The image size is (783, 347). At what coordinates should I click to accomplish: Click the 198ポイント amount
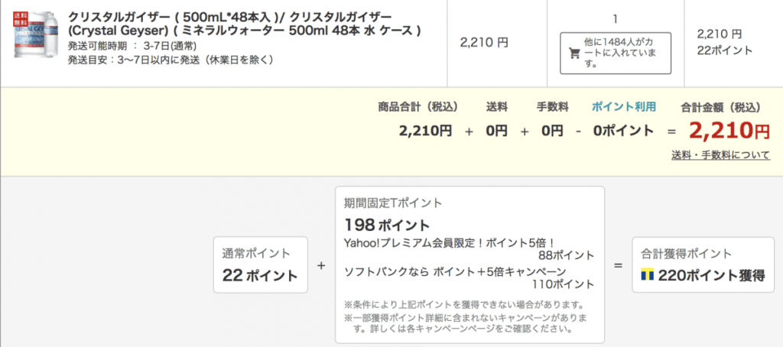pos(386,225)
